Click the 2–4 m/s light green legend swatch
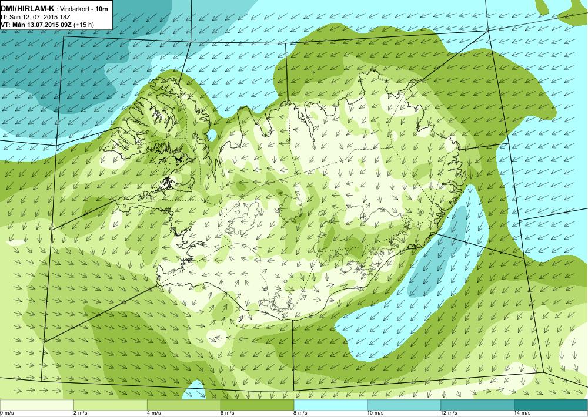 click(111, 405)
